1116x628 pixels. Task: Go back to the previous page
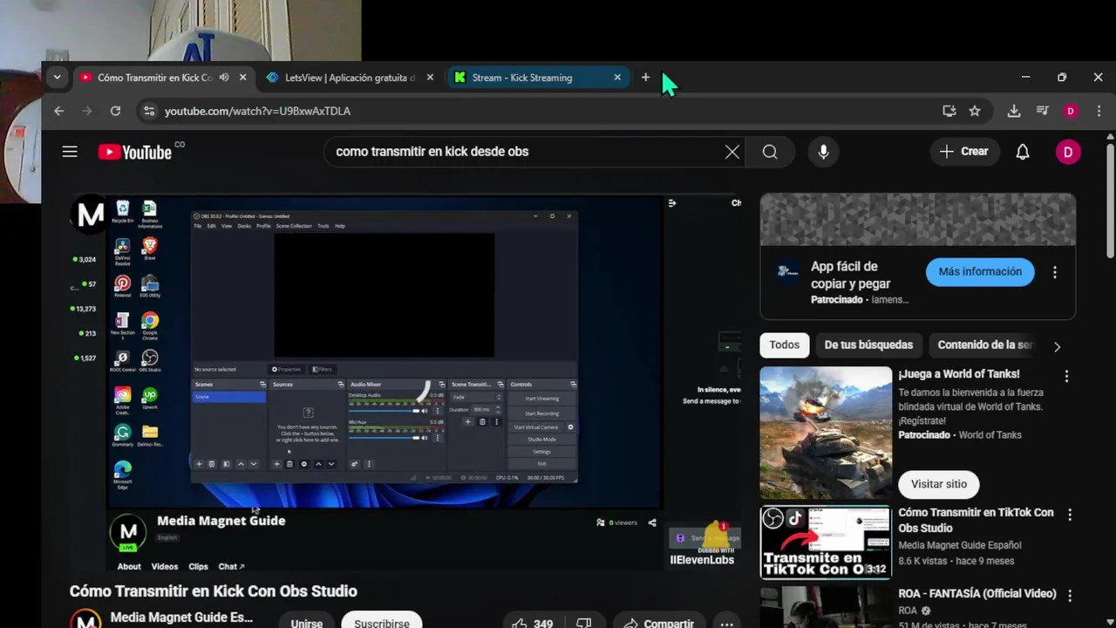pyautogui.click(x=58, y=111)
